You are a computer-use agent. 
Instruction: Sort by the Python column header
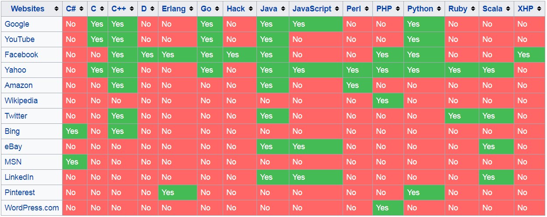[x=424, y=9]
